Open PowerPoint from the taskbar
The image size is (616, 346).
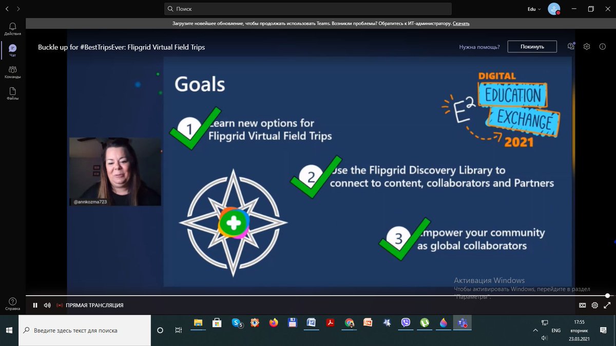368,323
